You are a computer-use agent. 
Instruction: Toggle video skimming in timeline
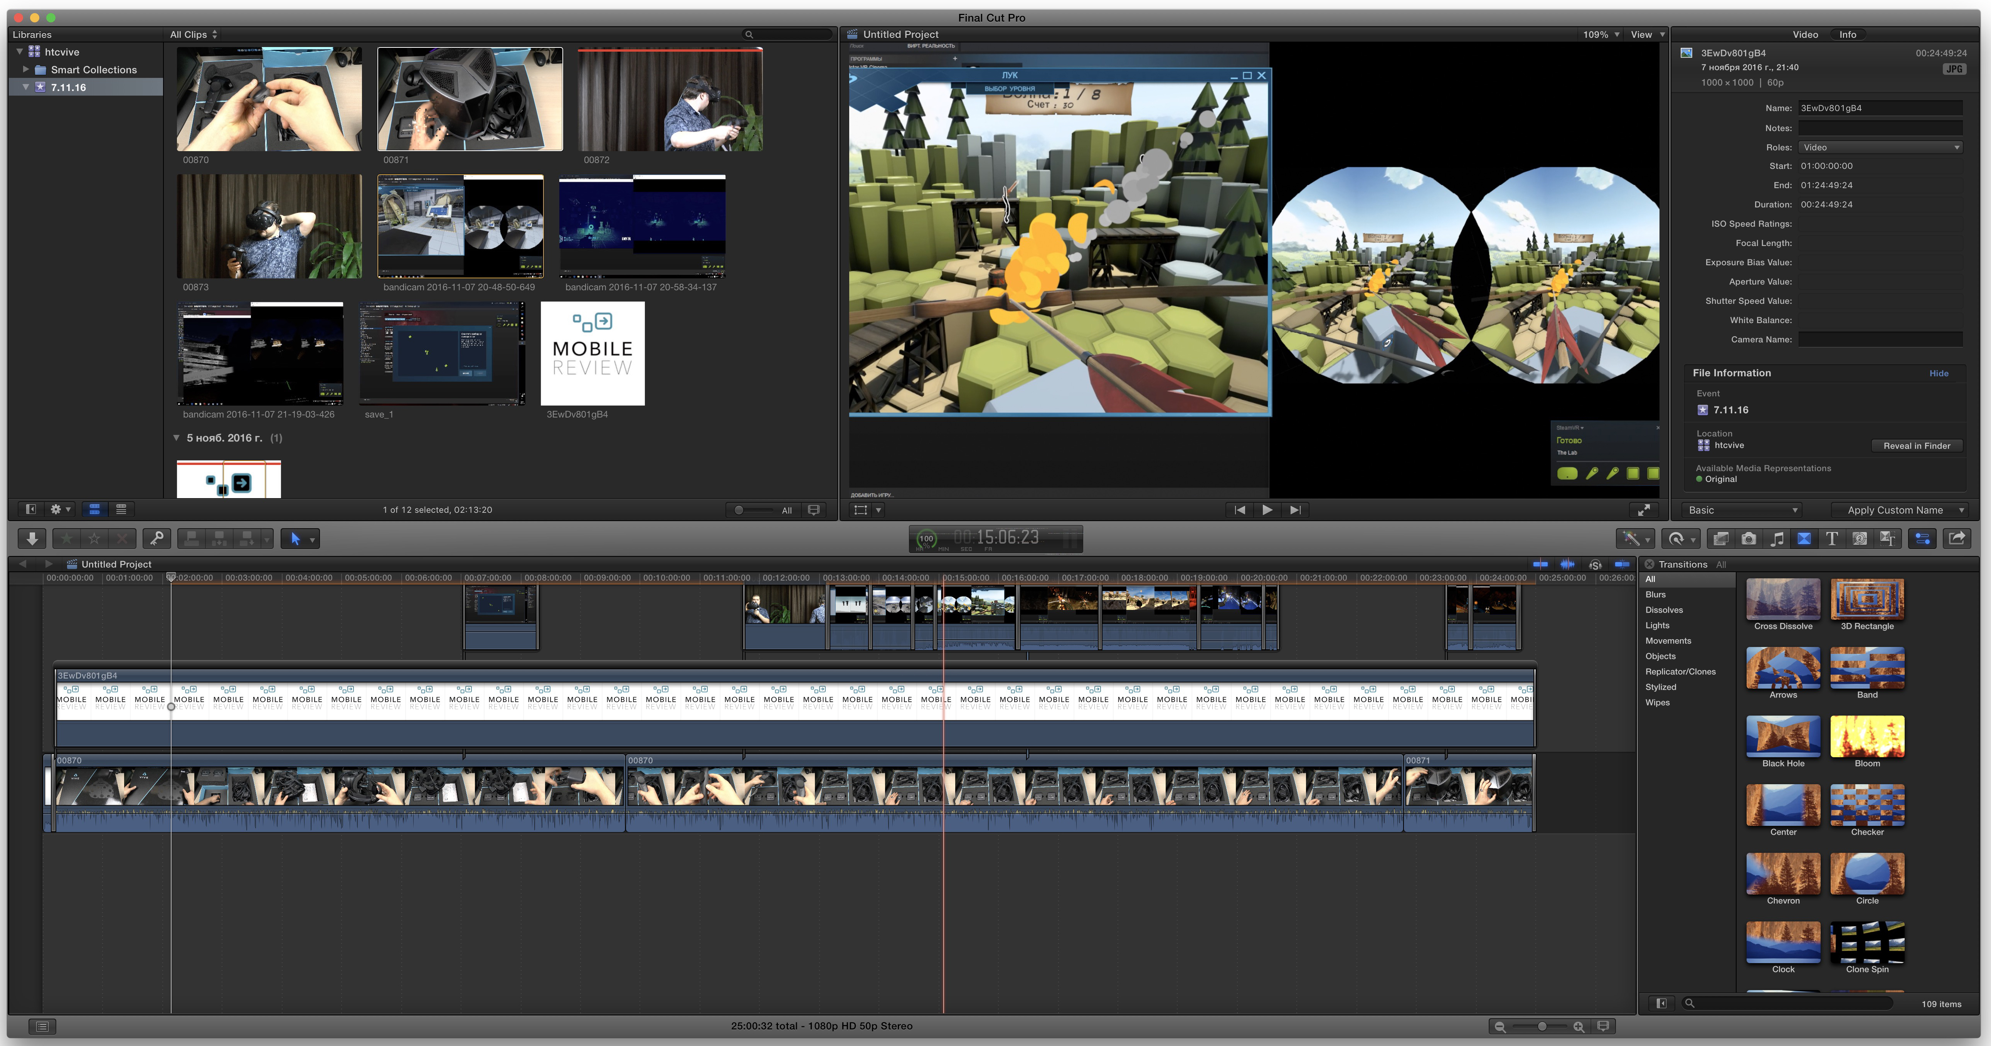pos(1540,564)
